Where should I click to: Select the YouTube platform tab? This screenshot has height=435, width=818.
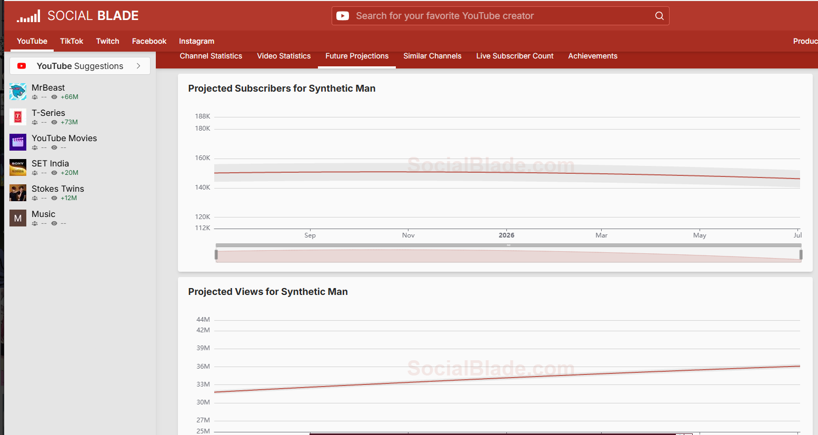coord(32,41)
